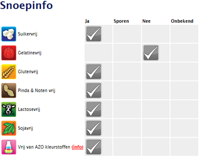
Task: Click the Nee column header
Action: tap(146, 21)
